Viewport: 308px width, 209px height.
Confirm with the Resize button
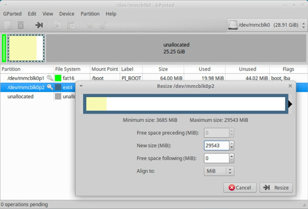276,187
